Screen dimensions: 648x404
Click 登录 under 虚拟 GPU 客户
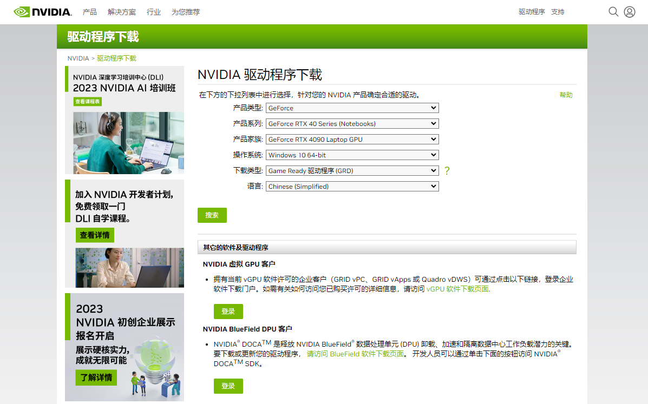tap(228, 312)
